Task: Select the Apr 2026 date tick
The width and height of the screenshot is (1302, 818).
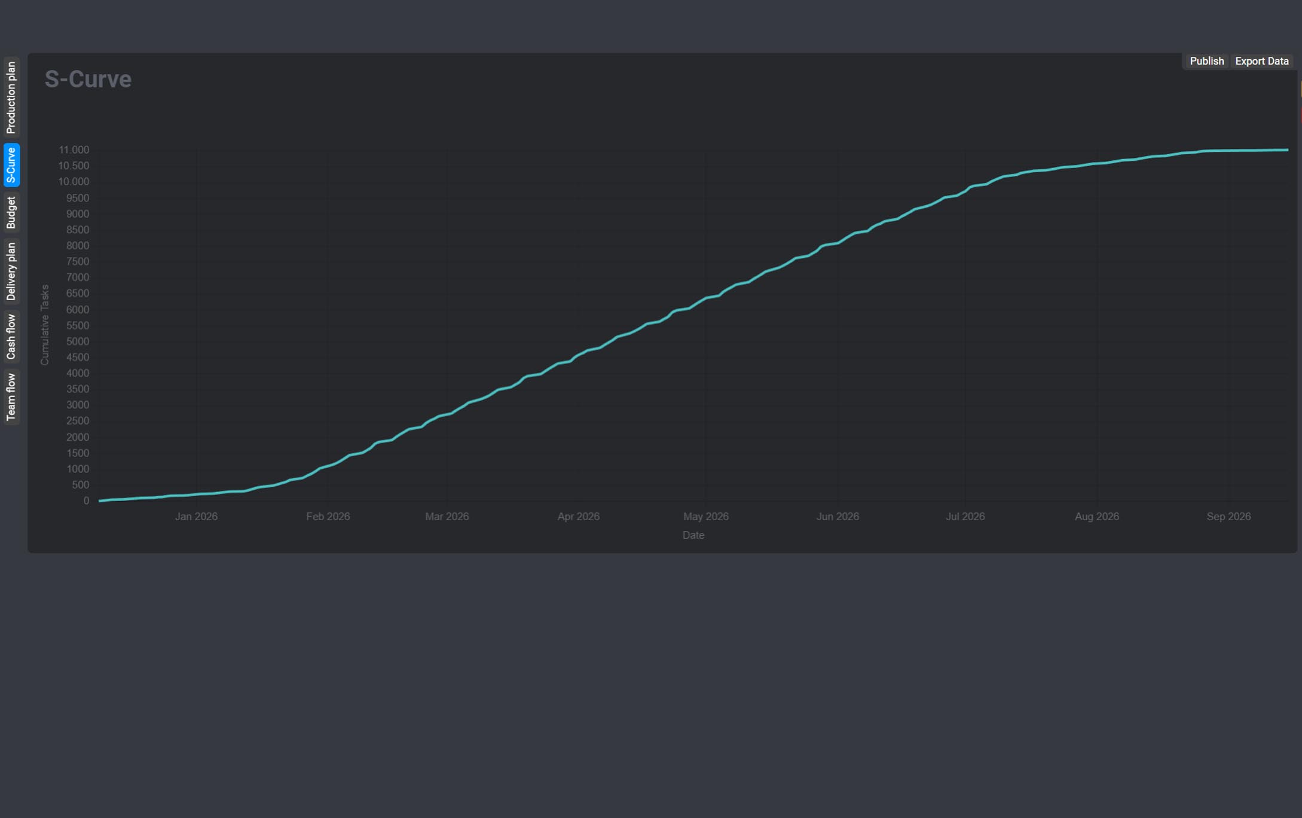Action: (578, 517)
